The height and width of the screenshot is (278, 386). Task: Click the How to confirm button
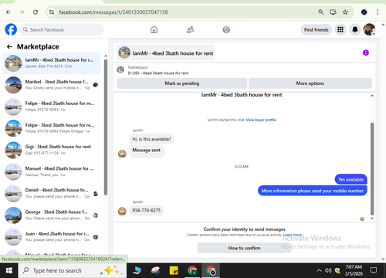(x=244, y=248)
